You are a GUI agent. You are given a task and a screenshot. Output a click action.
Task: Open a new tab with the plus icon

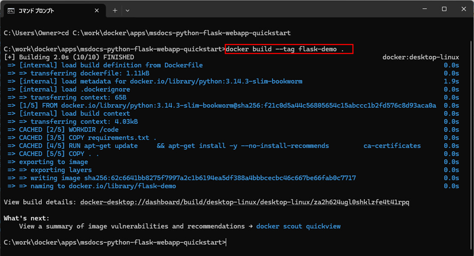click(114, 11)
